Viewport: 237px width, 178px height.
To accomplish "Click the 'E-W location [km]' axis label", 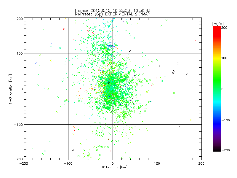I will [x=112, y=167].
